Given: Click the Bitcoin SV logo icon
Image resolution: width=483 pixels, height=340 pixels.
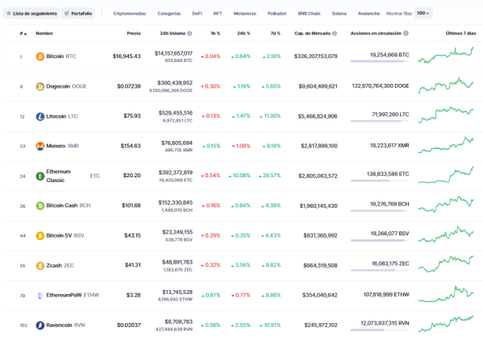Looking at the screenshot, I should (40, 236).
